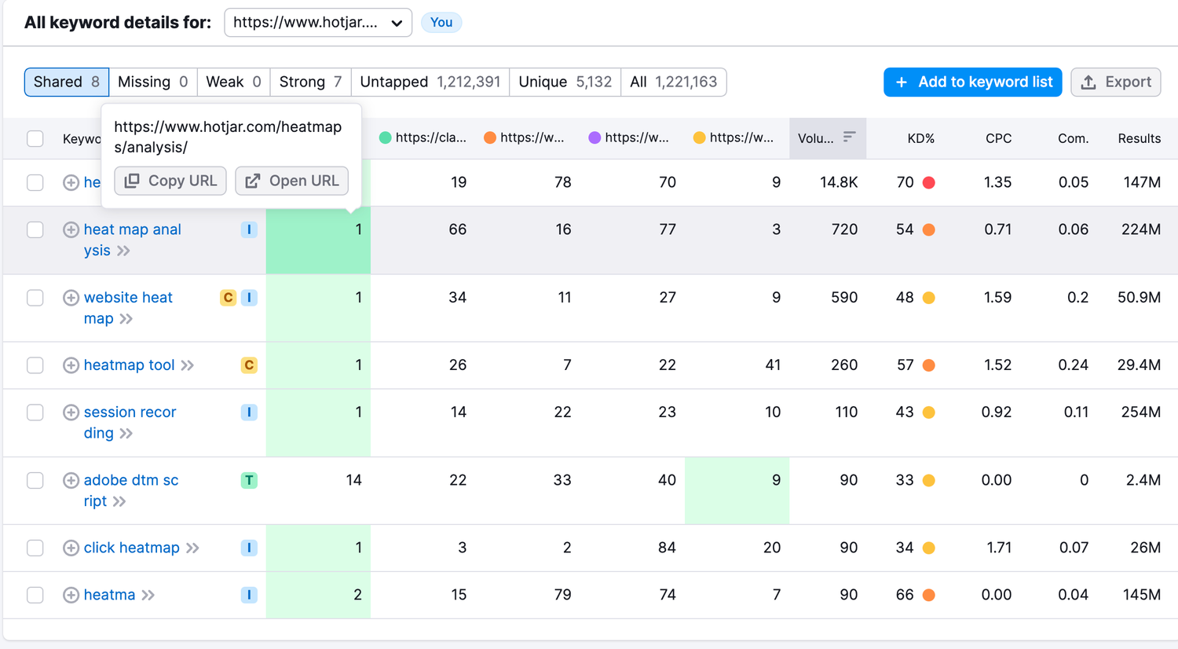Open the heat map analysis keyword link
This screenshot has width=1178, height=649.
132,240
